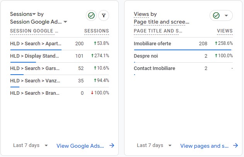Click arrow icon next to View pages and screens
This screenshot has width=244, height=157.
235,146
